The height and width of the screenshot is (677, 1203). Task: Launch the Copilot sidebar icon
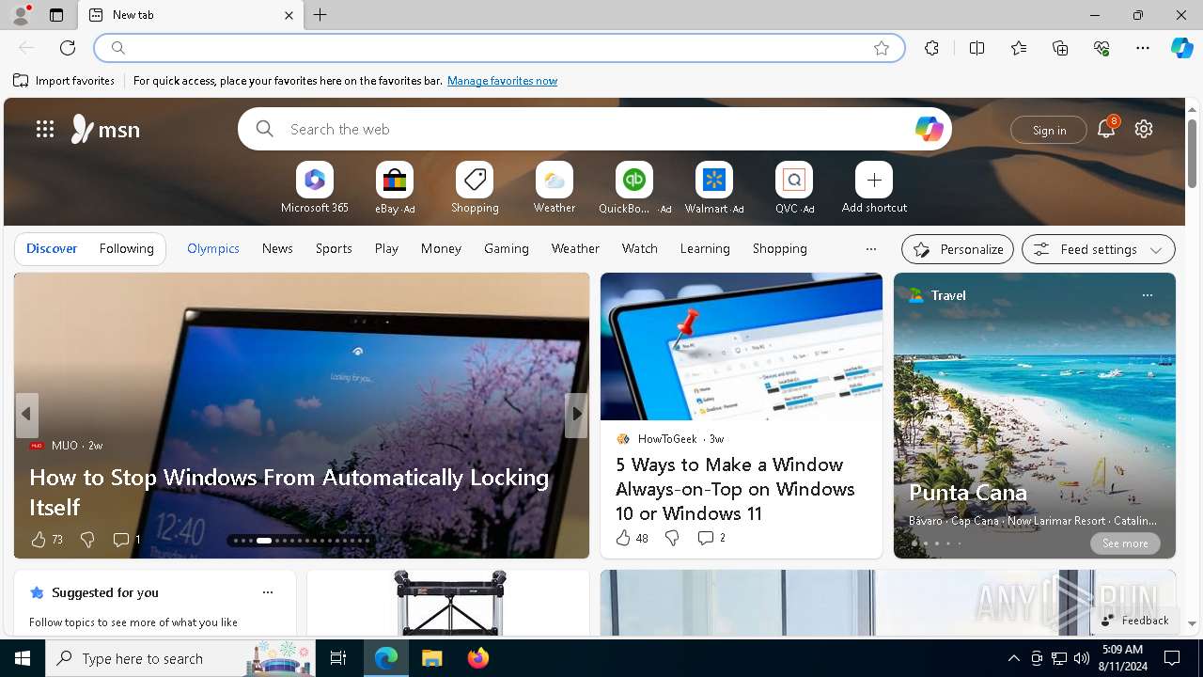[1181, 48]
